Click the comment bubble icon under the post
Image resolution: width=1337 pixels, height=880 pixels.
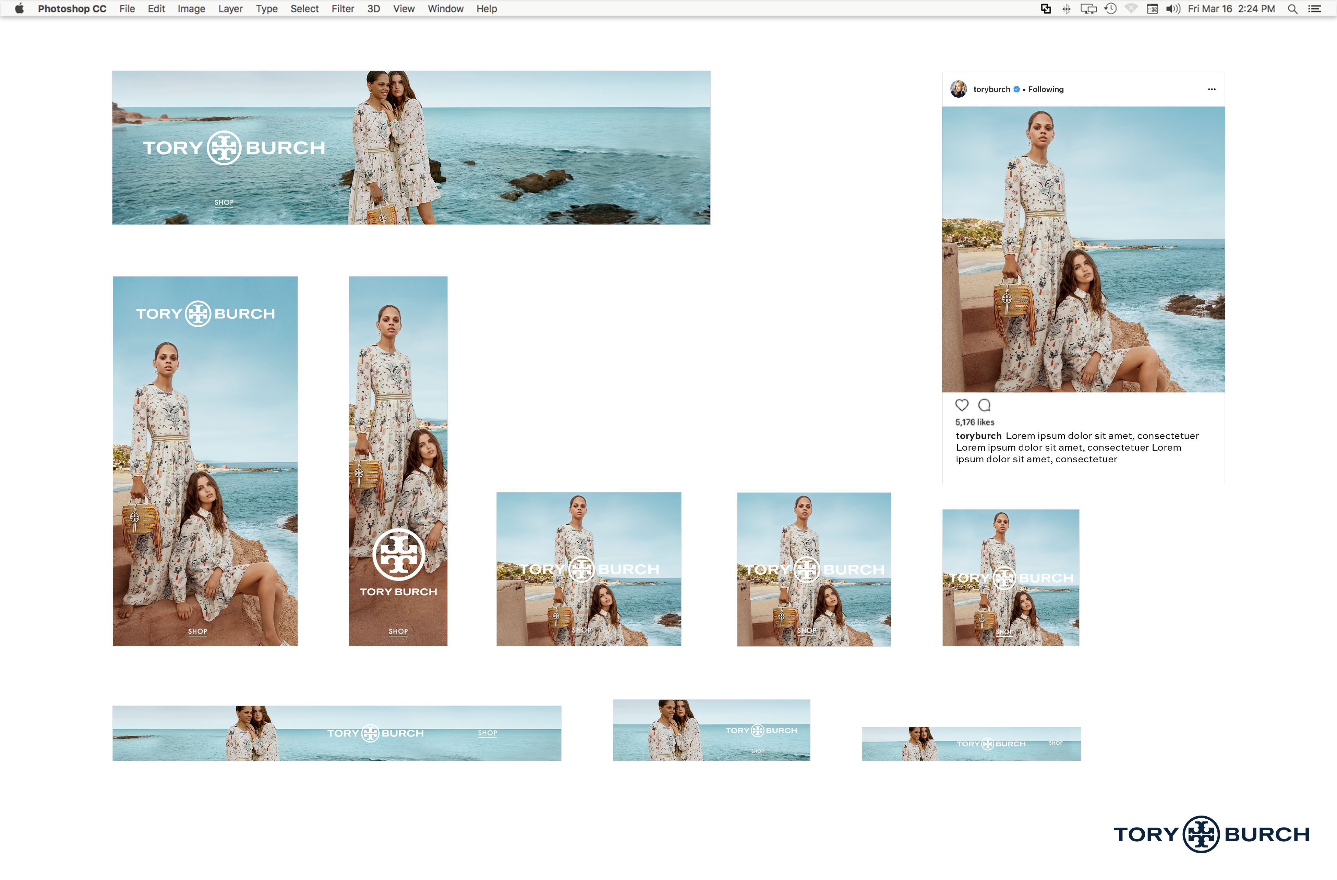[984, 405]
